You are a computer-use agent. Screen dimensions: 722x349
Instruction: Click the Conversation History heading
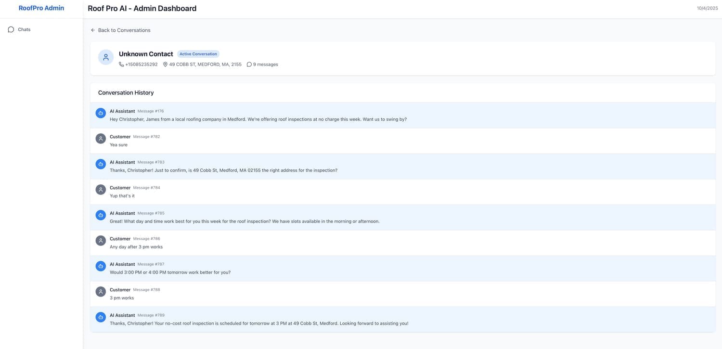(x=126, y=93)
